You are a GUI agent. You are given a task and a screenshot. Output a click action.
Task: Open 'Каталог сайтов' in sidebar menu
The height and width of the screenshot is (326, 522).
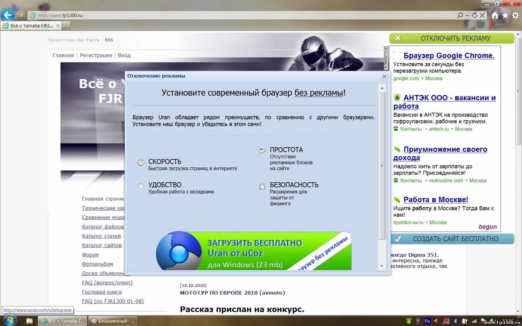point(102,246)
